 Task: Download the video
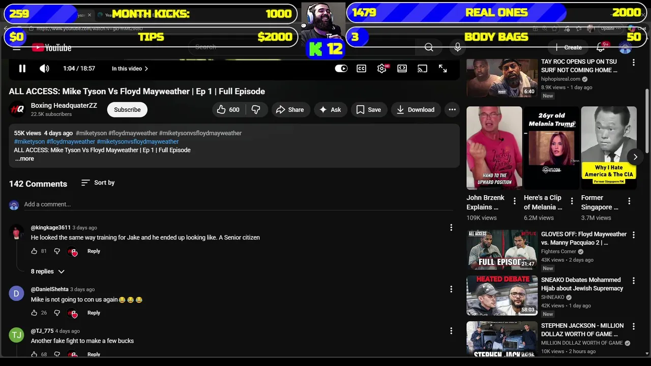(x=416, y=110)
